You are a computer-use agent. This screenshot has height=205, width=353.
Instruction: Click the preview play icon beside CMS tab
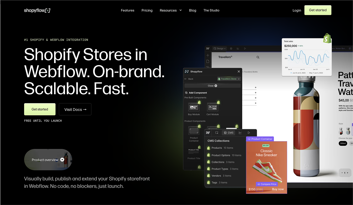[x=249, y=133]
